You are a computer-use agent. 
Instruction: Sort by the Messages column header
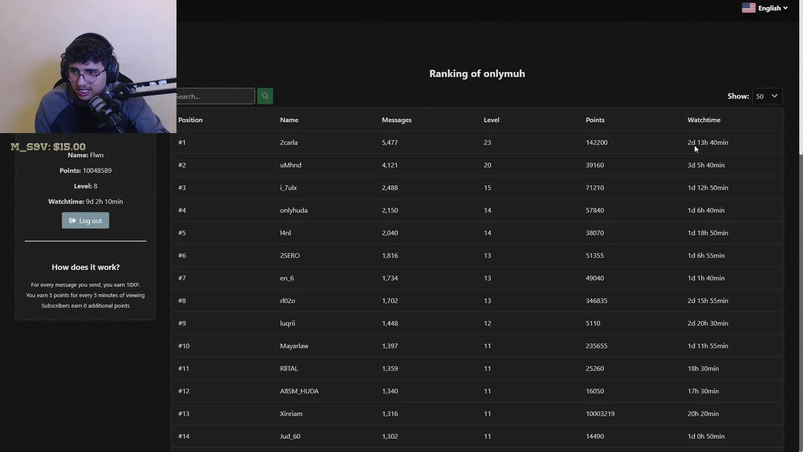point(396,120)
